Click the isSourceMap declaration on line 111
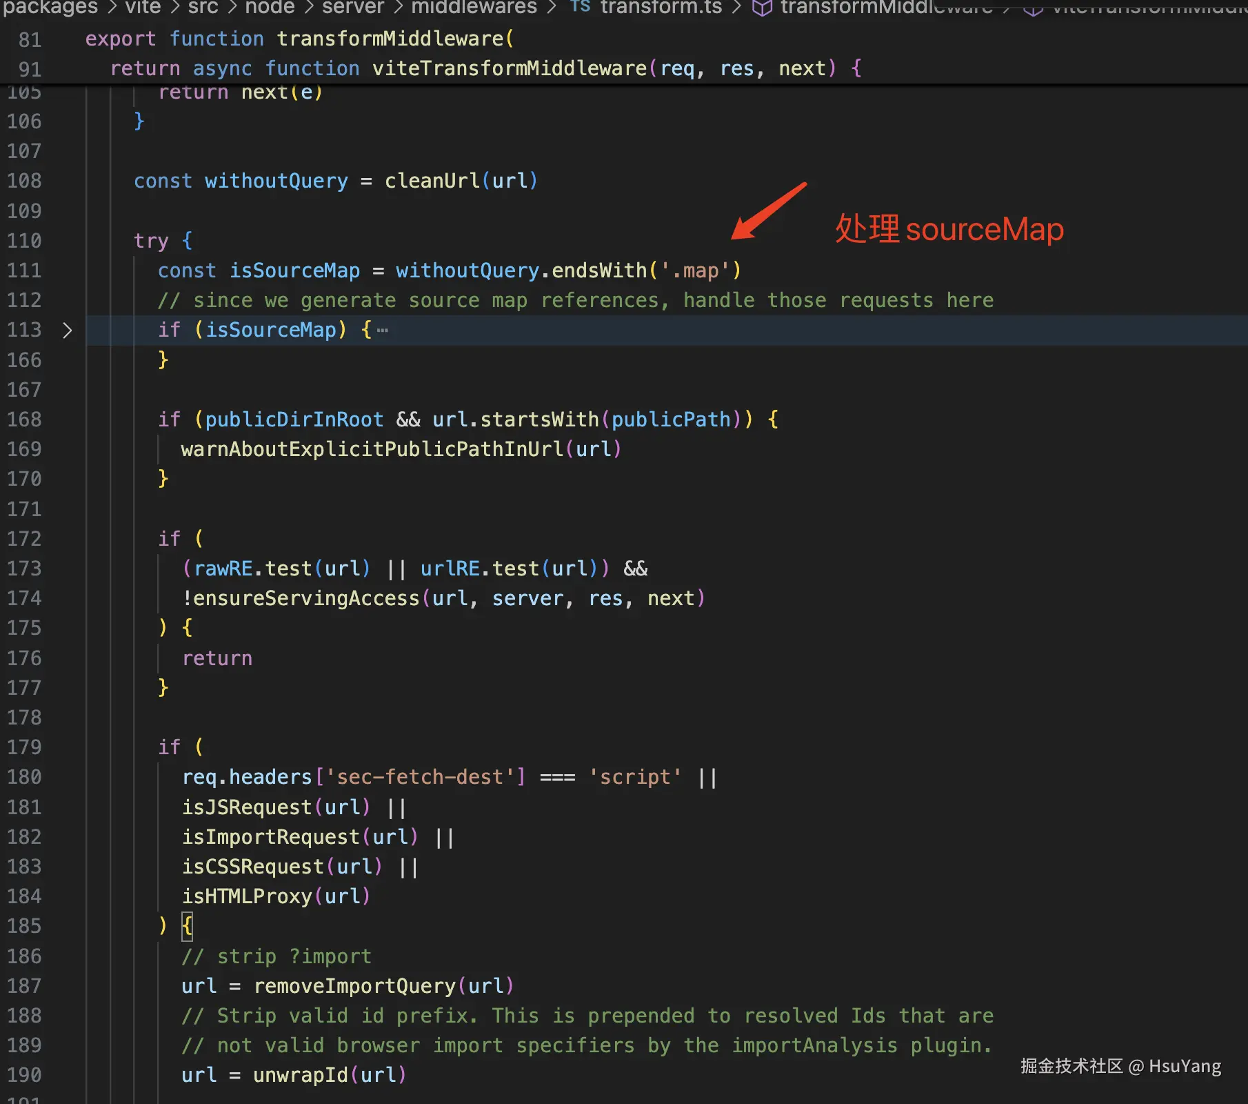 294,270
